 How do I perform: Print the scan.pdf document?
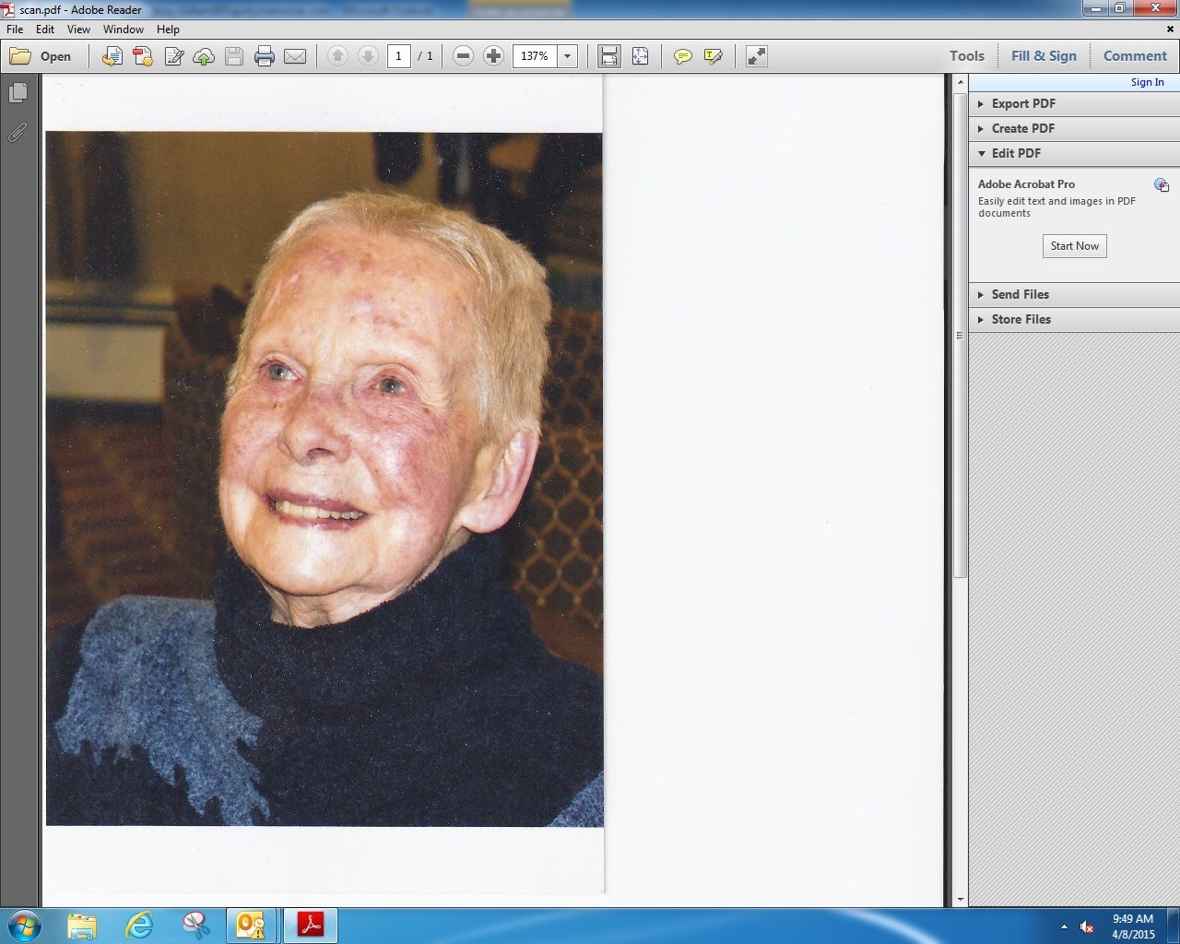coord(265,56)
